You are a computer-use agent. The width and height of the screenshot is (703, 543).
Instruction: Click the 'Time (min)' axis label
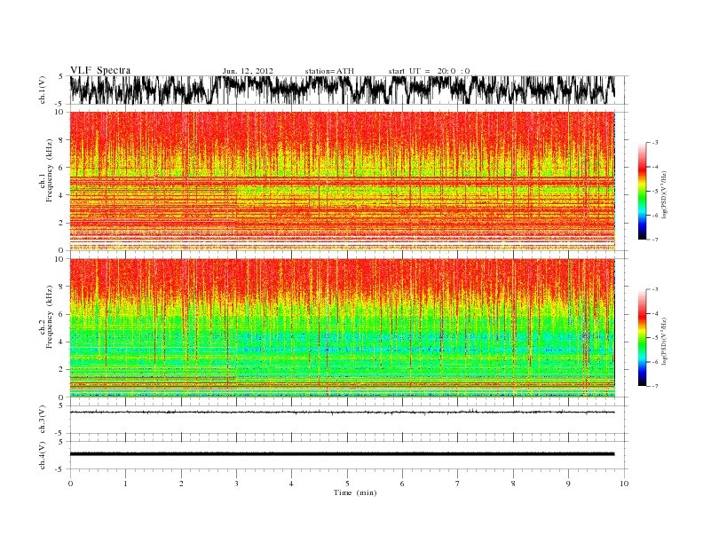point(355,492)
